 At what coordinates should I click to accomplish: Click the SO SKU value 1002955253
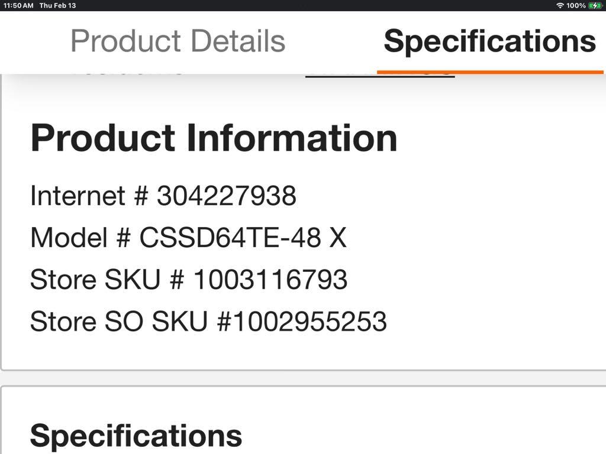pyautogui.click(x=310, y=321)
